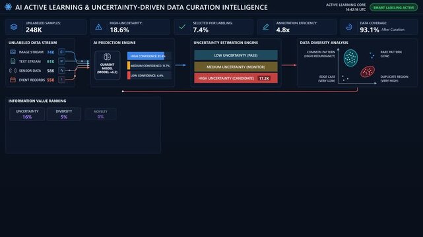Click the small box icon beside Text Stream 61K
The width and height of the screenshot is (423, 237).
(x=61, y=61)
